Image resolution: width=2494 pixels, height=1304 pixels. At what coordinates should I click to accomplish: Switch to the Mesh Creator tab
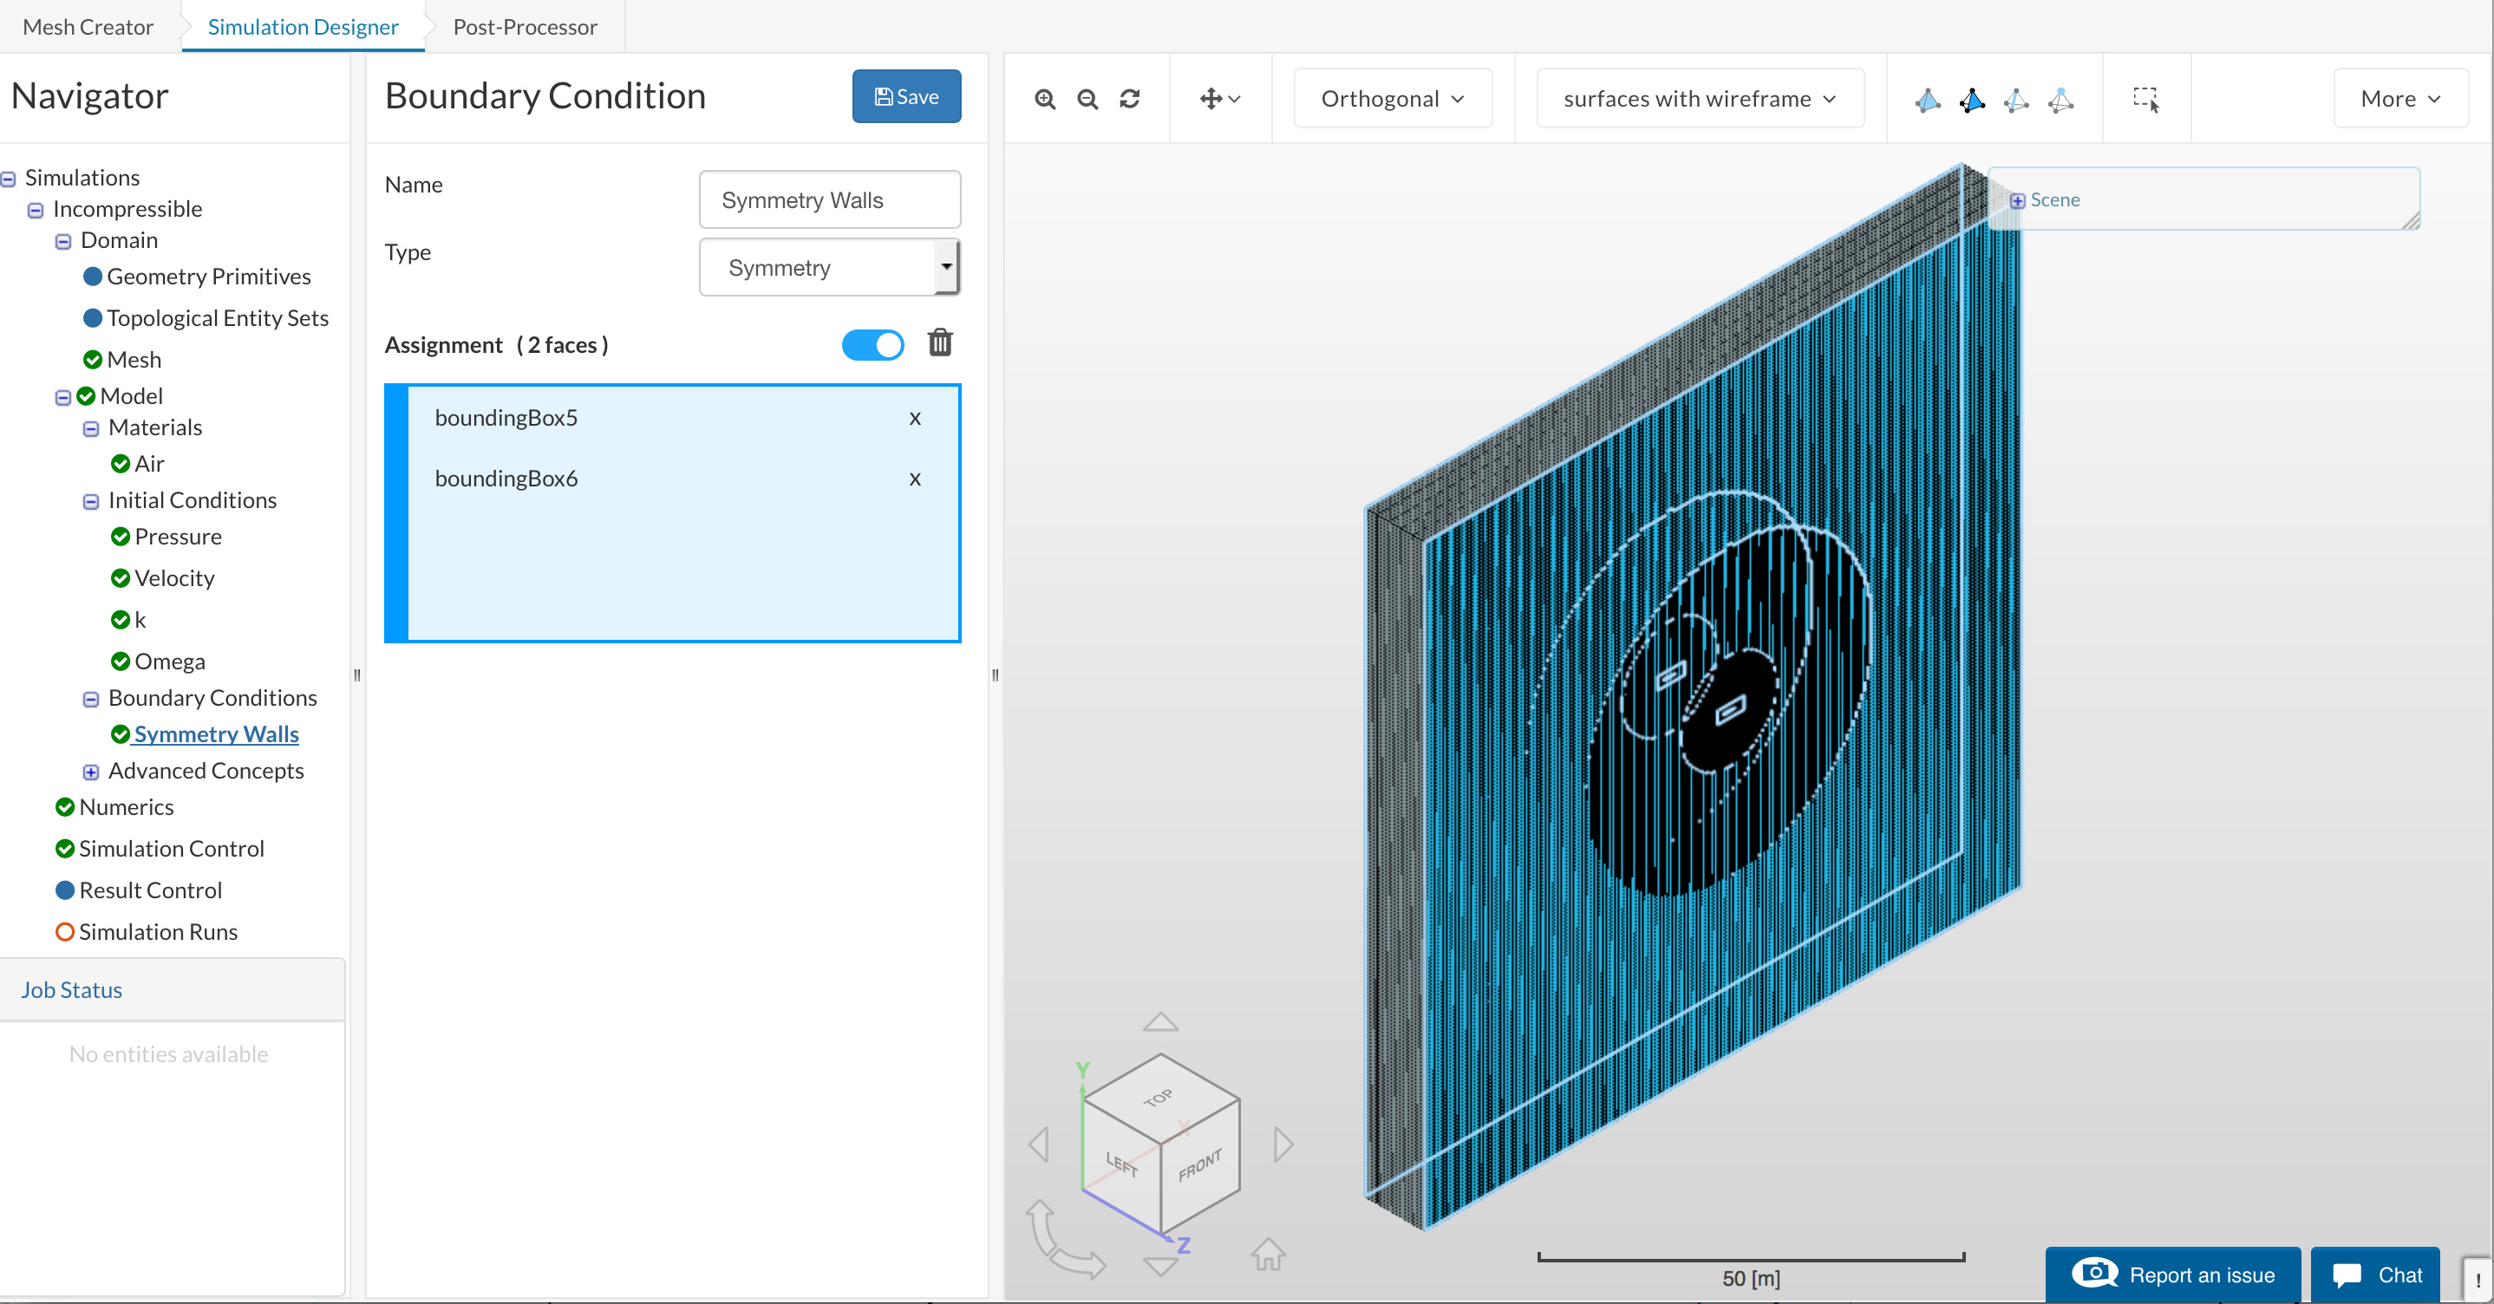[x=87, y=26]
